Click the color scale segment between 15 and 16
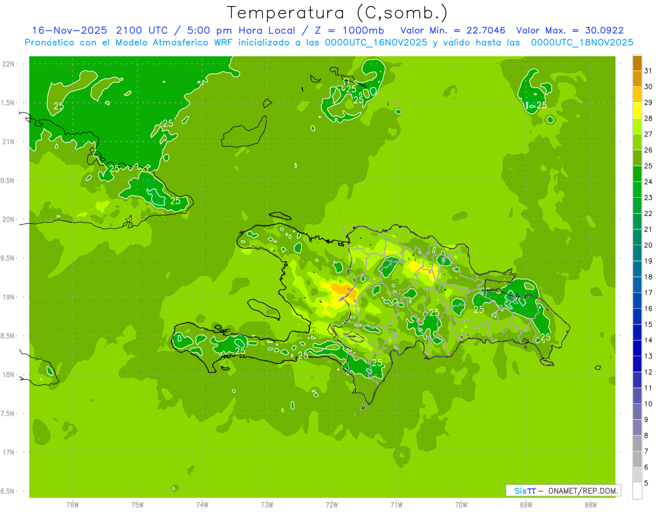663x512 pixels. tap(637, 317)
